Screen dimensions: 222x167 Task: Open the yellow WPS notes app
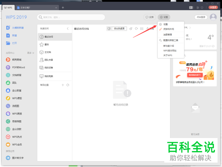pos(14,98)
